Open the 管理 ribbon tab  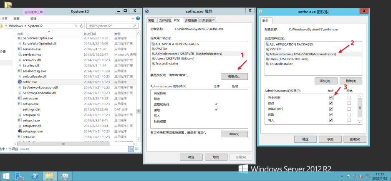(x=33, y=18)
